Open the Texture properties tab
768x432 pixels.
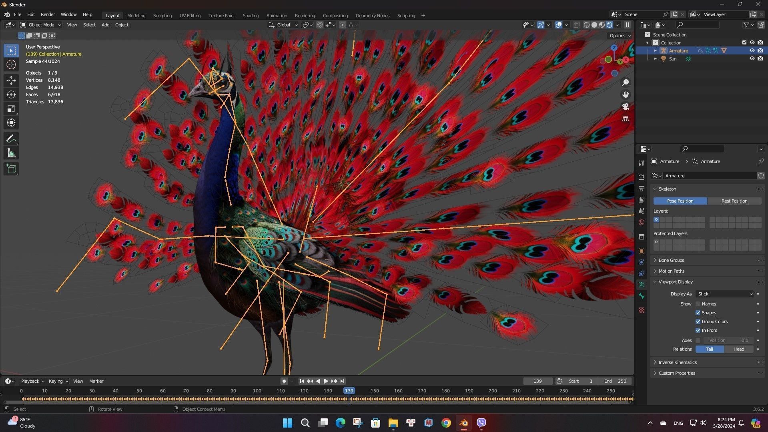642,310
